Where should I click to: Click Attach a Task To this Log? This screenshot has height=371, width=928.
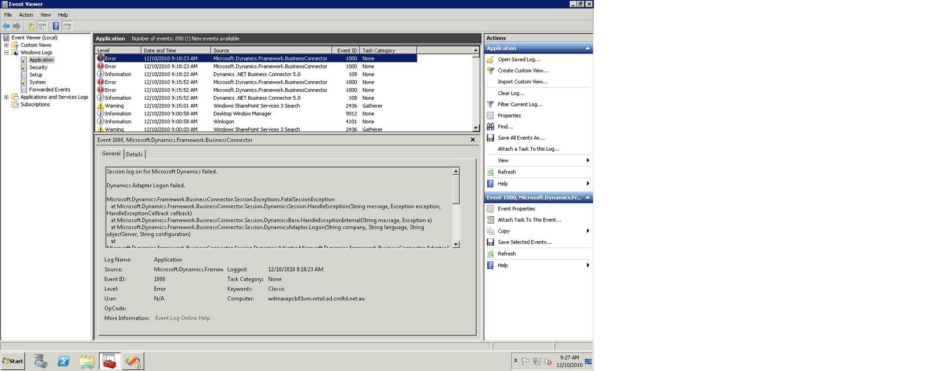(528, 149)
